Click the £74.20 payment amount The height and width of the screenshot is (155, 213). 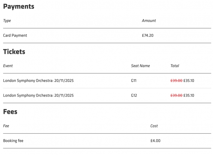[x=148, y=35]
